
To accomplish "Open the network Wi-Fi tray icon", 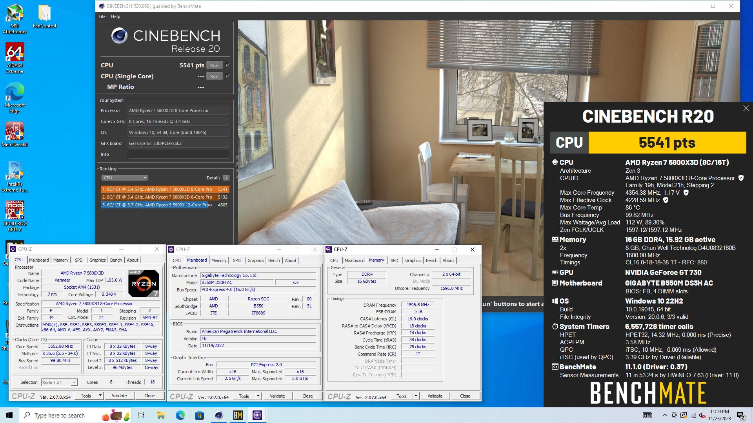I will point(693,415).
